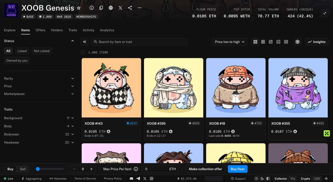Expand the Marketplaces filter
This screenshot has width=333, height=182.
click(x=39, y=94)
